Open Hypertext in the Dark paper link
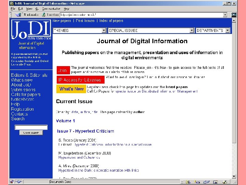 pyautogui.click(x=98, y=170)
